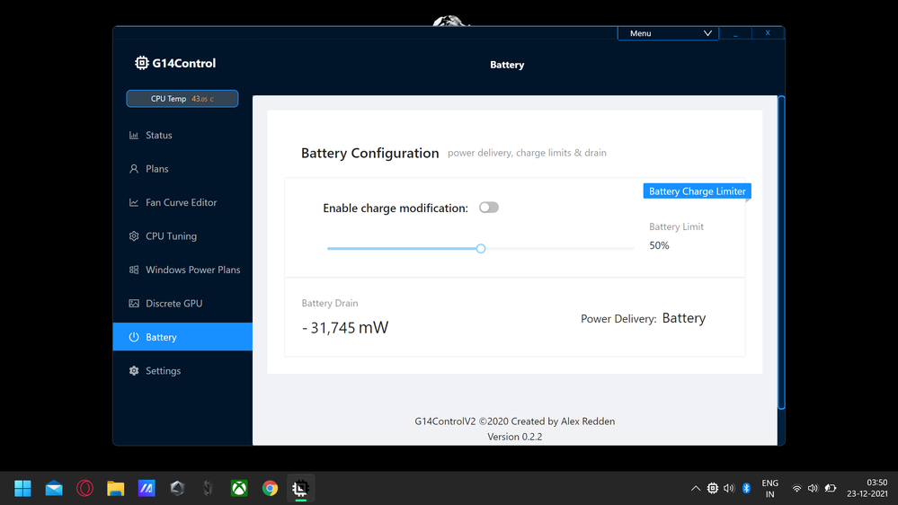The image size is (898, 505).
Task: Click the Status bar-chart icon
Action: [133, 135]
